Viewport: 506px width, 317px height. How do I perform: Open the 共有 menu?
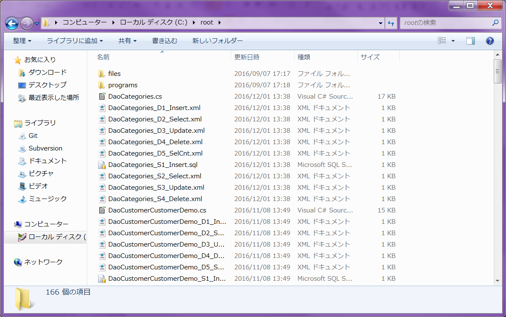[127, 41]
